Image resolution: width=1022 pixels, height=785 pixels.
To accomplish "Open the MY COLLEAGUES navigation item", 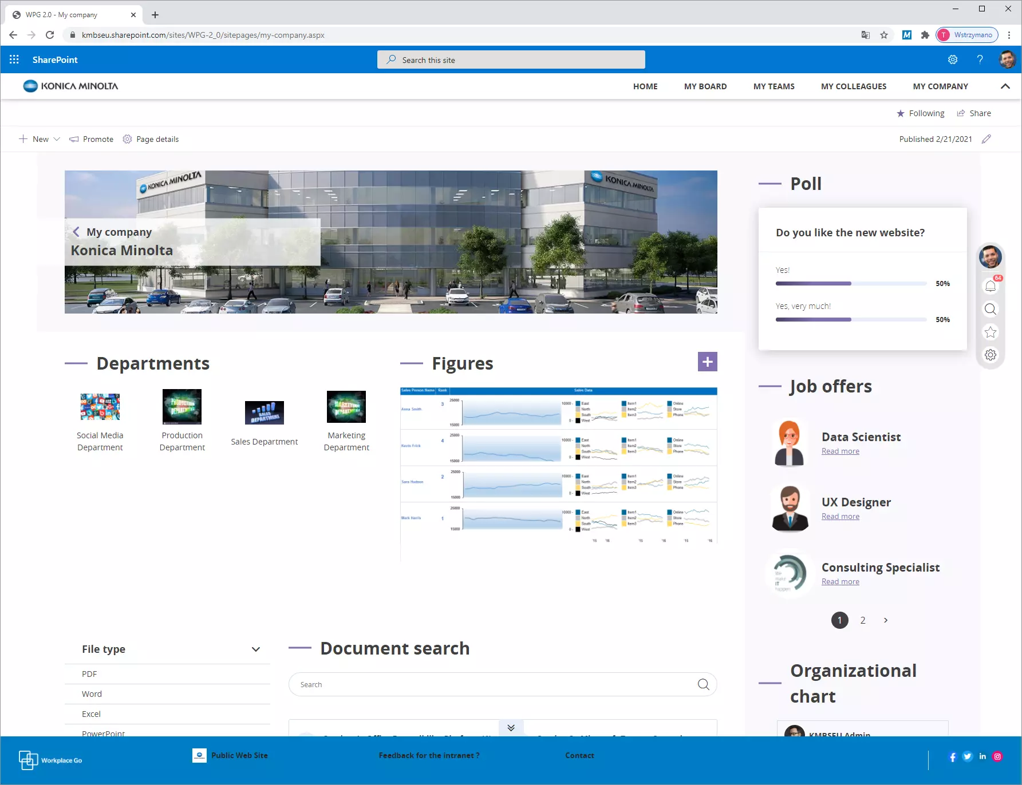I will click(854, 86).
